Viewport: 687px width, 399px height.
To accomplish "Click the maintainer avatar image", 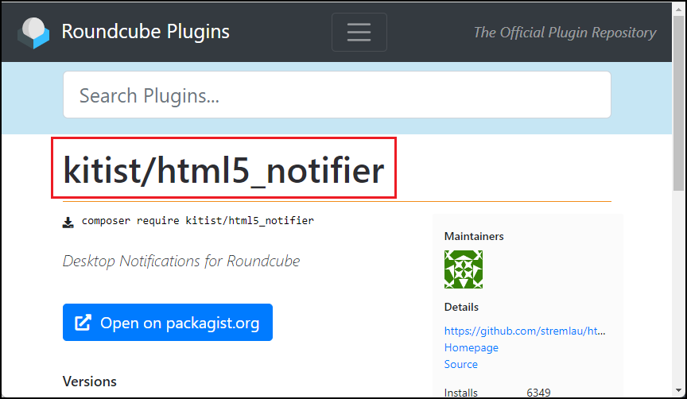I will coord(463,269).
